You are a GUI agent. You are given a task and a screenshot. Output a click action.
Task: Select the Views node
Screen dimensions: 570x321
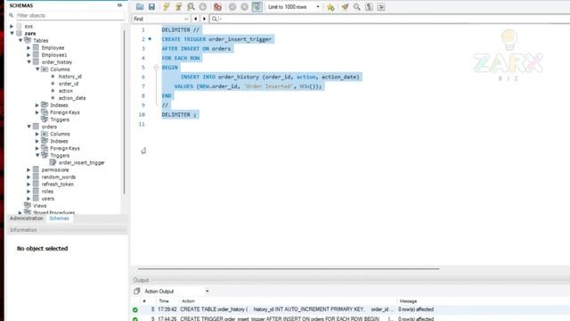[39, 206]
